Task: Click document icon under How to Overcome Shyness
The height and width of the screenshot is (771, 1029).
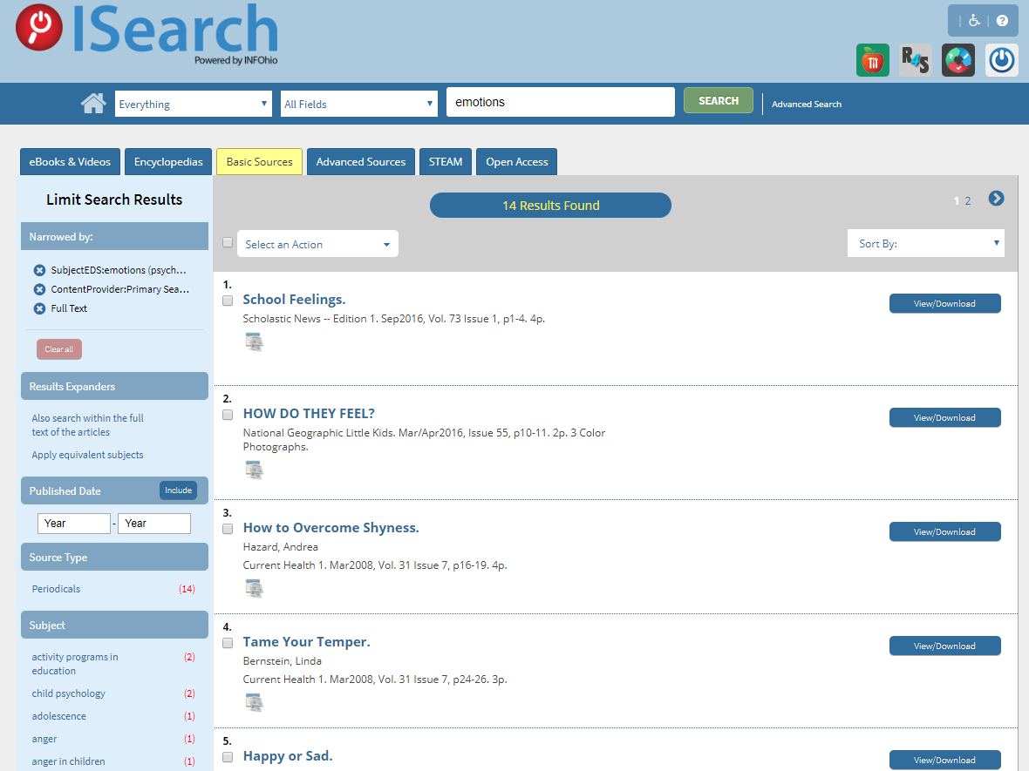Action: click(x=254, y=588)
